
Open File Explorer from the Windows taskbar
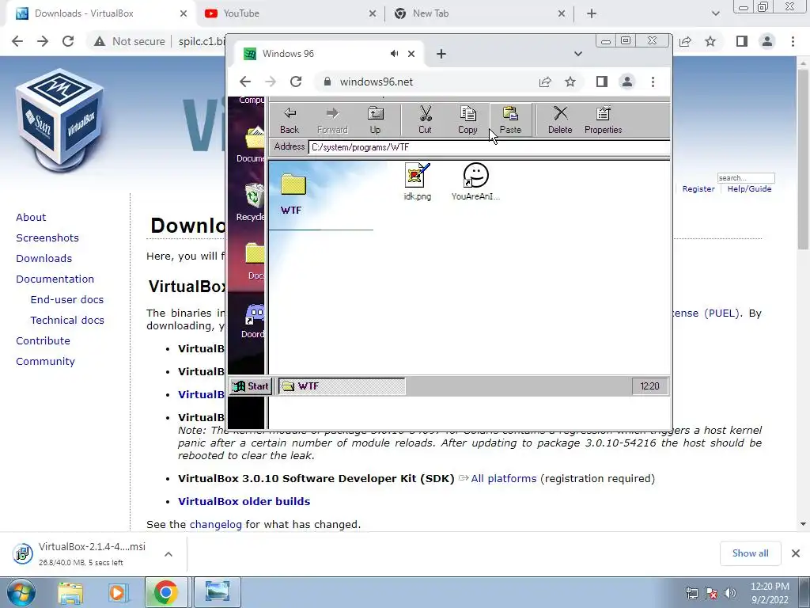coord(70,592)
